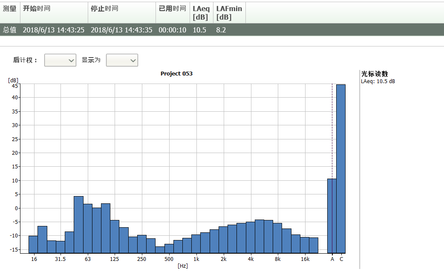Click the LAeq: 10.5 dB cursor reading
Image resolution: width=444 pixels, height=272 pixels.
pos(378,81)
